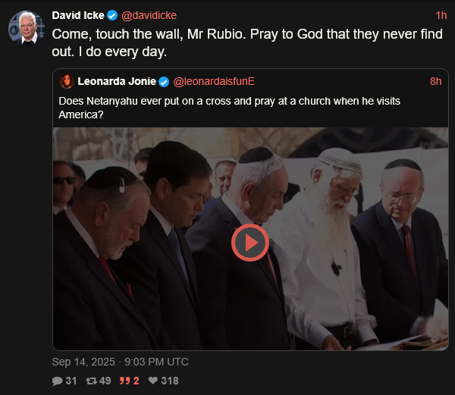Click the David Icke display name
This screenshot has width=455, height=395.
pyautogui.click(x=78, y=15)
